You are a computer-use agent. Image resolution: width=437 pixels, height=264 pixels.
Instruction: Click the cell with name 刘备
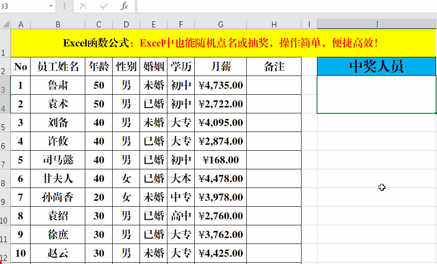point(57,122)
